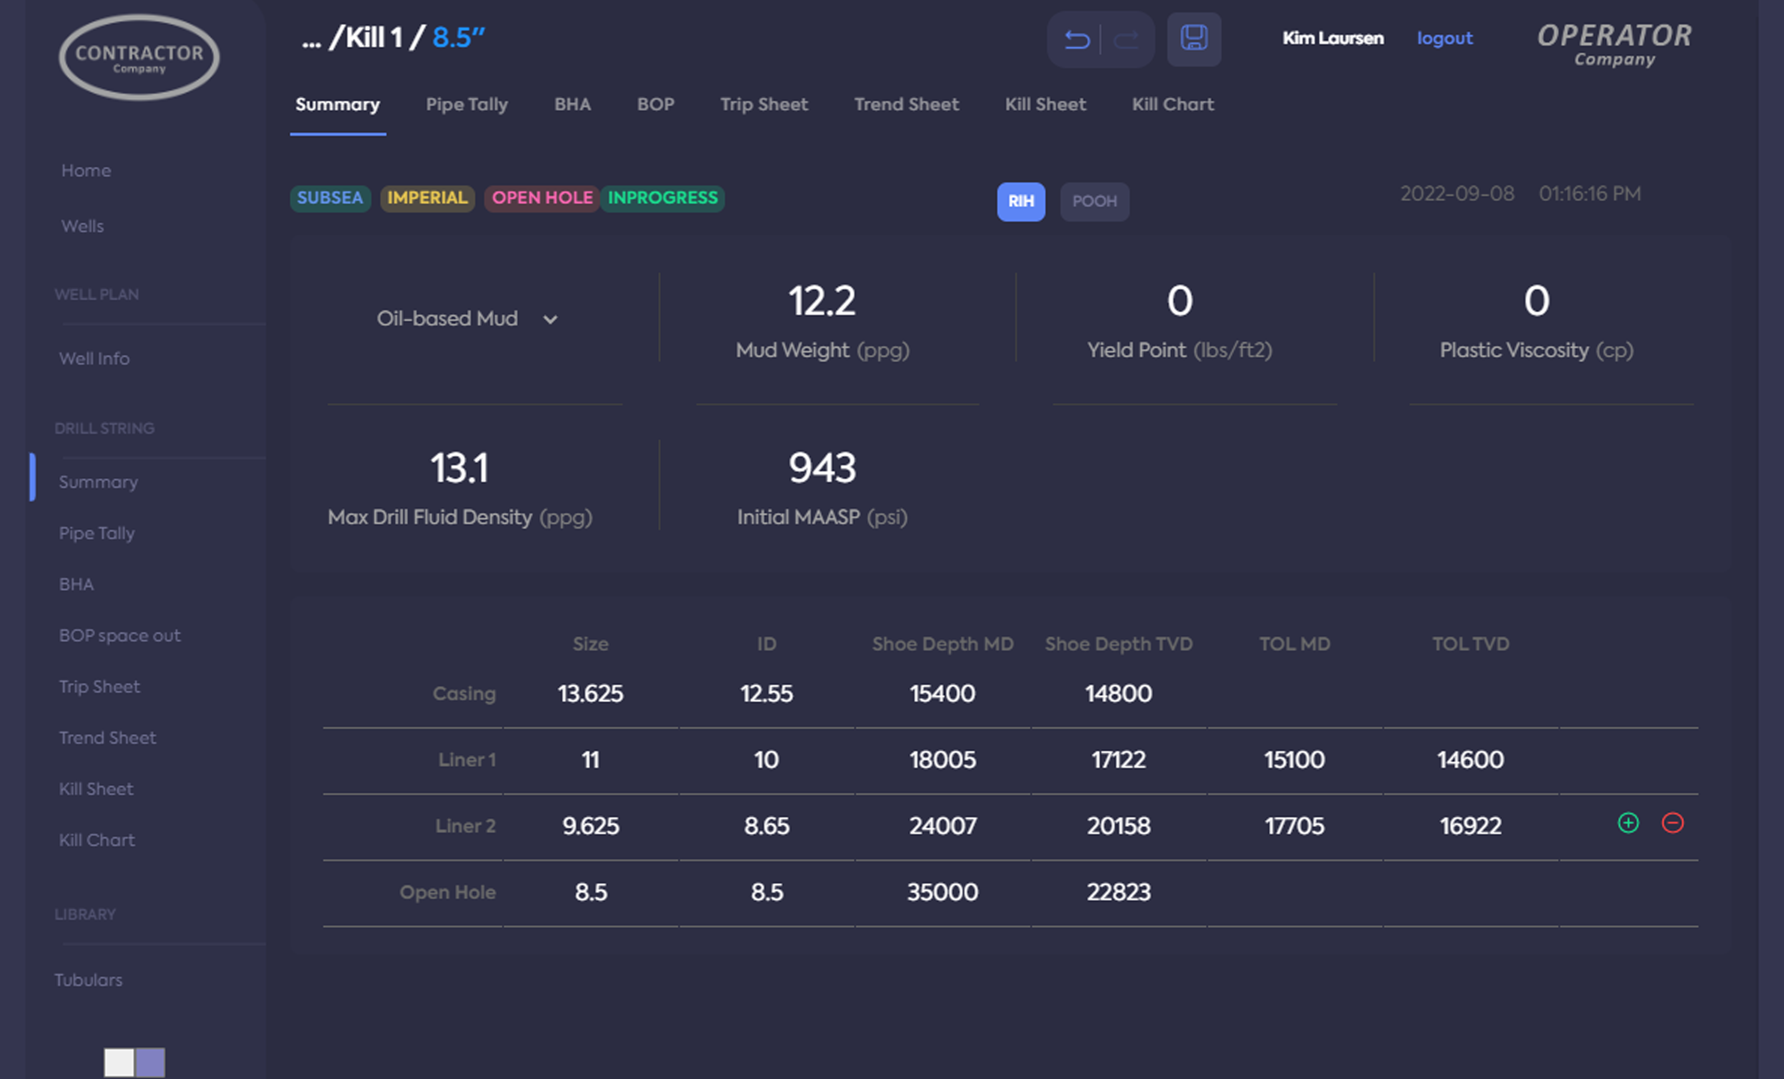Open Well Info in the sidebar
This screenshot has height=1079, width=1784.
pyautogui.click(x=94, y=359)
